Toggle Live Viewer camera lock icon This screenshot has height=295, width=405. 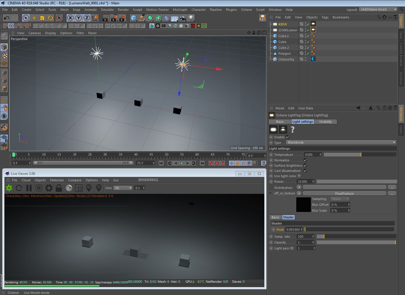click(x=59, y=188)
